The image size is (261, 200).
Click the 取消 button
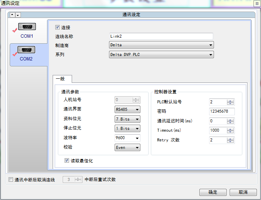(x=243, y=192)
